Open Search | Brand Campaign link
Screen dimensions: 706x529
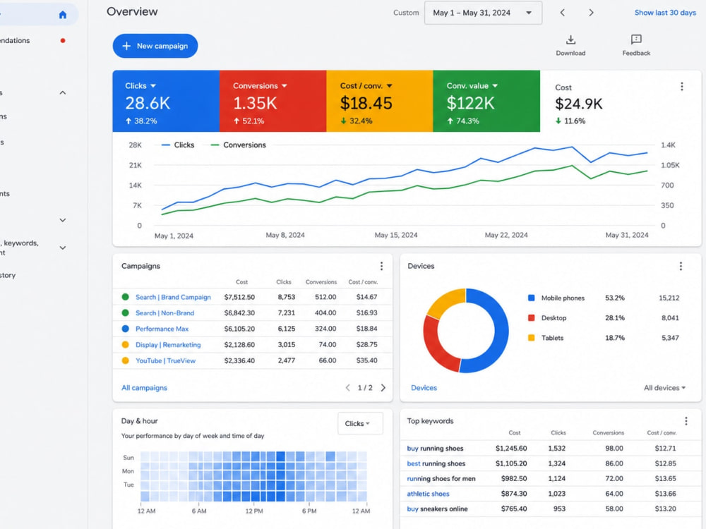173,297
